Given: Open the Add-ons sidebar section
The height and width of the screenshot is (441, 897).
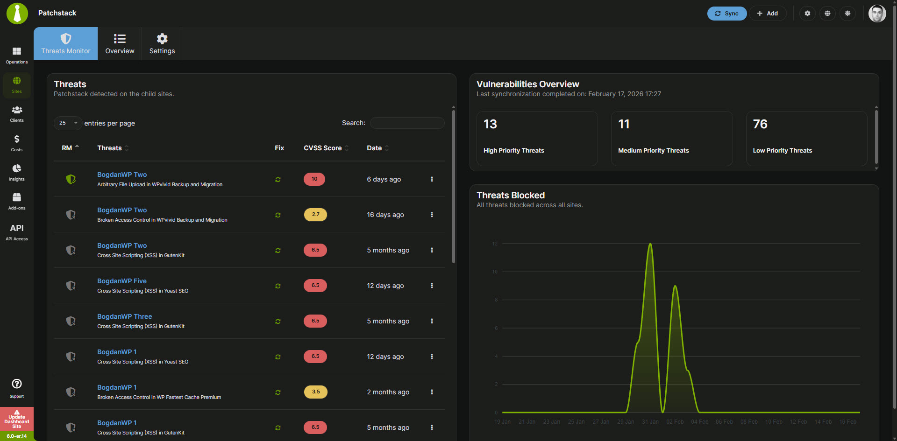Looking at the screenshot, I should click(17, 202).
